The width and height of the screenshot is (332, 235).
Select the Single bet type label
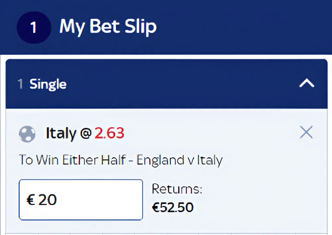tap(48, 84)
